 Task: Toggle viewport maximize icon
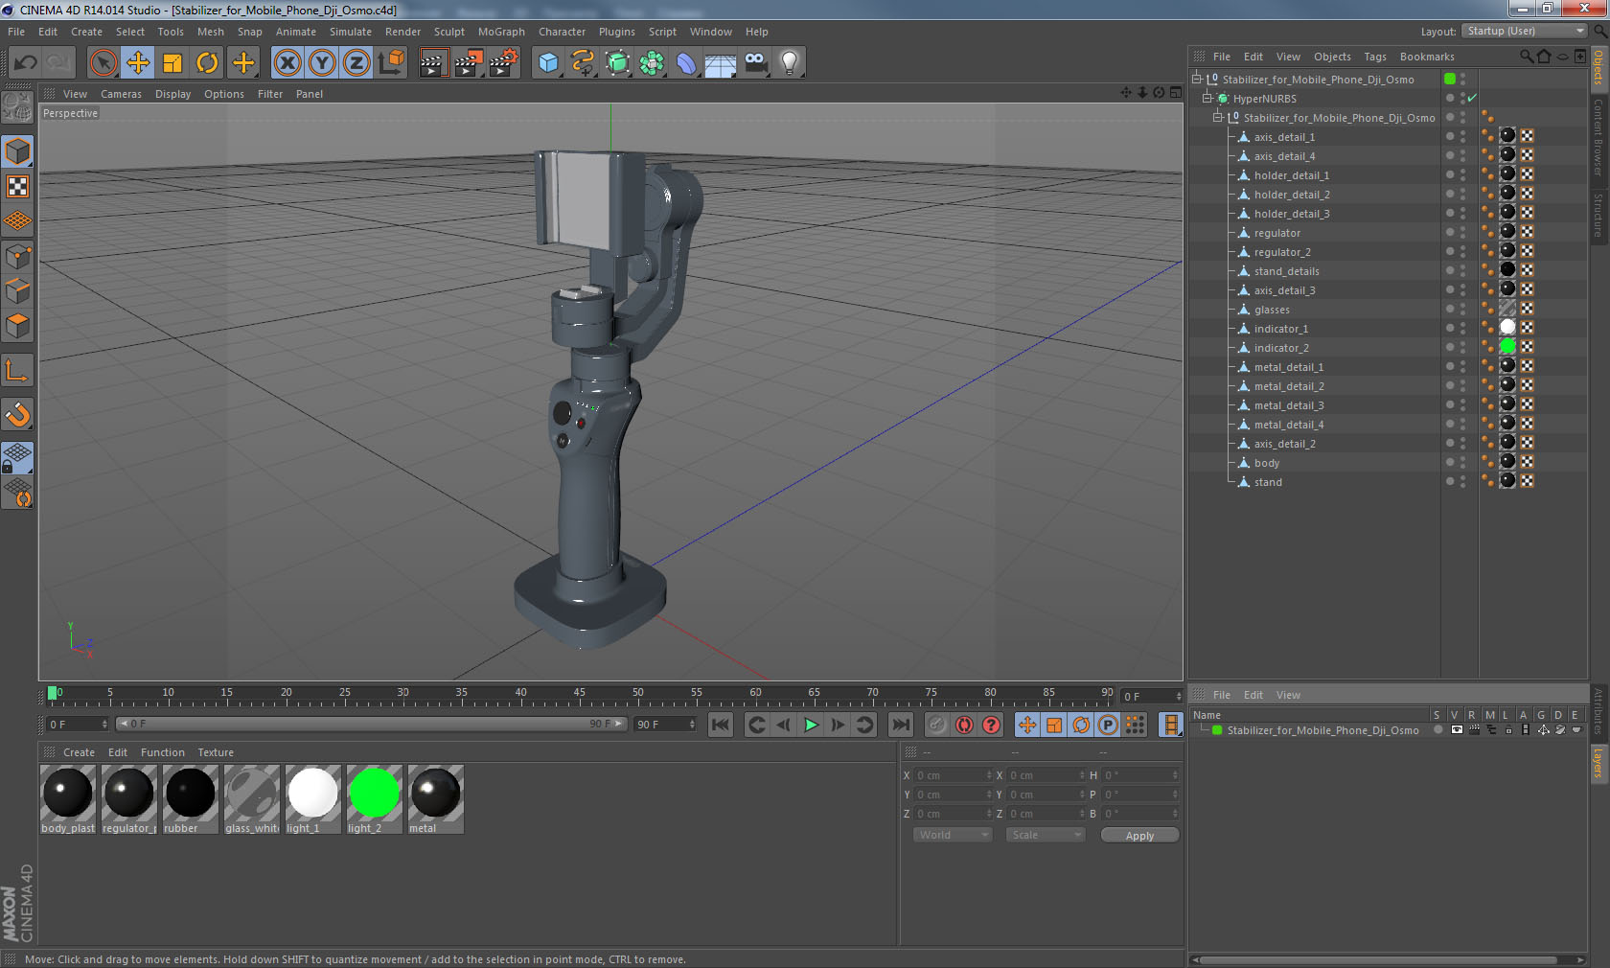(1175, 93)
